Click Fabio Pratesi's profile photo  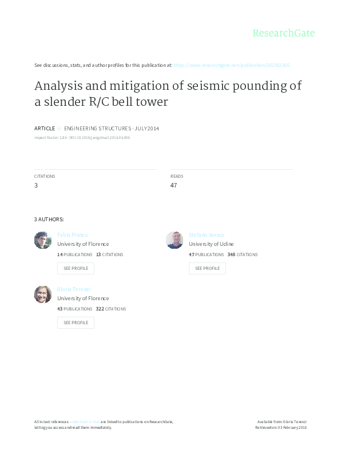coord(43,240)
